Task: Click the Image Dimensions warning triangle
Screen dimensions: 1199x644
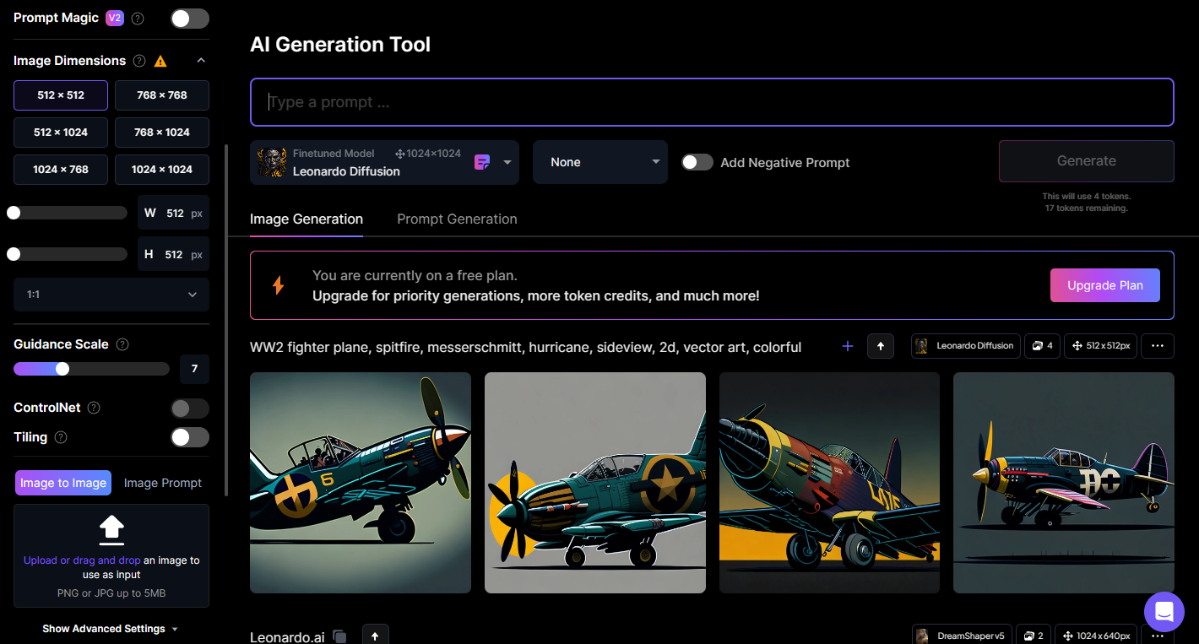Action: coord(160,61)
